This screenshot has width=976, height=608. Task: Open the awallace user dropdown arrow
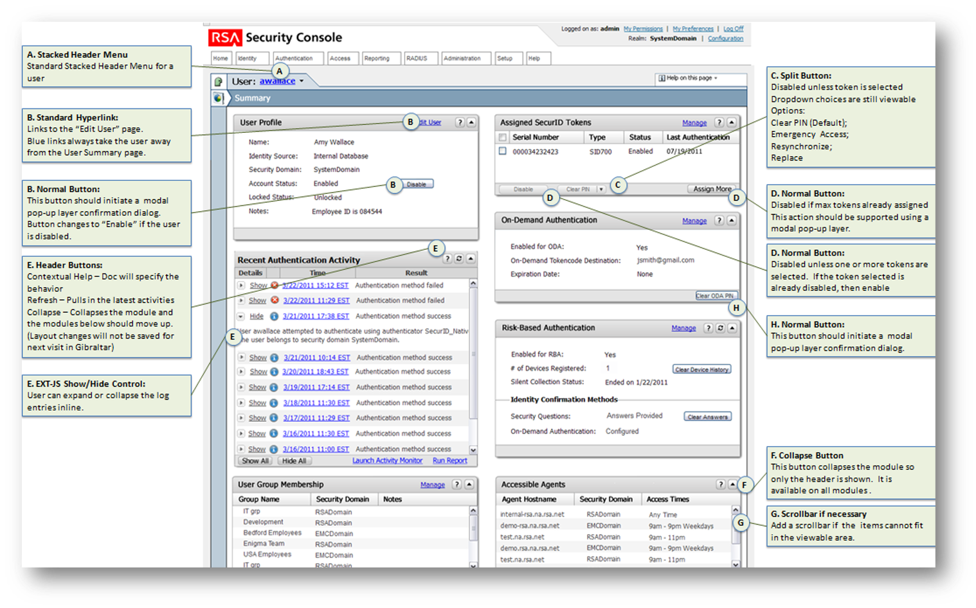coord(302,82)
